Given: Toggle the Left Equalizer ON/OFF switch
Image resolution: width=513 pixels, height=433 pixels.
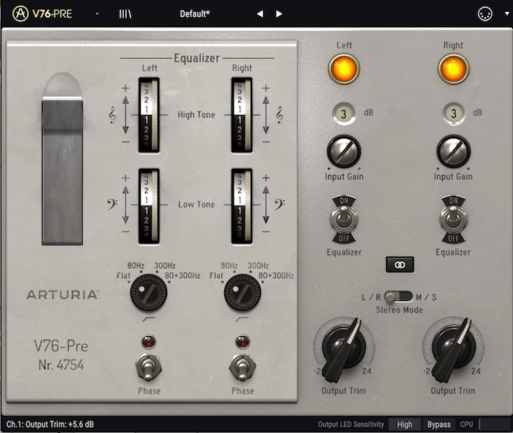Looking at the screenshot, I should click(344, 219).
